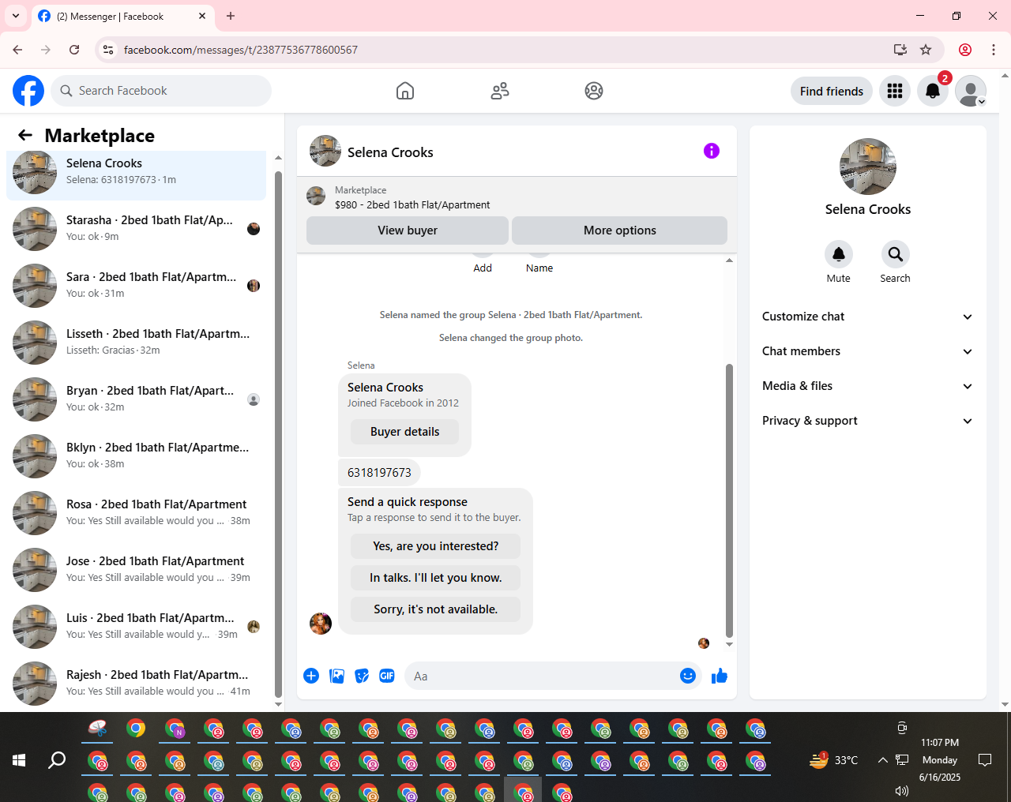Click Find friends button
Screen dimensions: 1011x802
click(x=832, y=91)
